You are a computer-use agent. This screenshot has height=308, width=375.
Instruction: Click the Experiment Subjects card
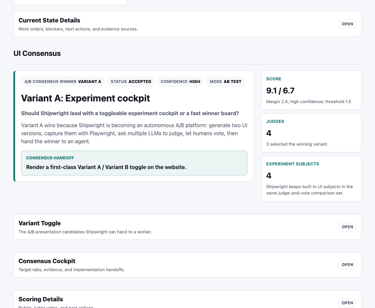[311, 179]
